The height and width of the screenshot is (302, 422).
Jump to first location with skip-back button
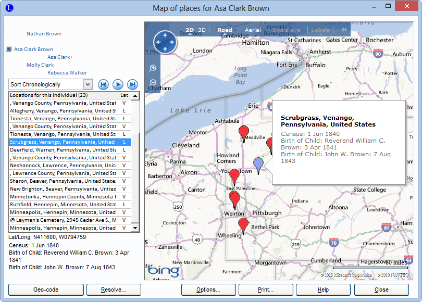pyautogui.click(x=103, y=84)
